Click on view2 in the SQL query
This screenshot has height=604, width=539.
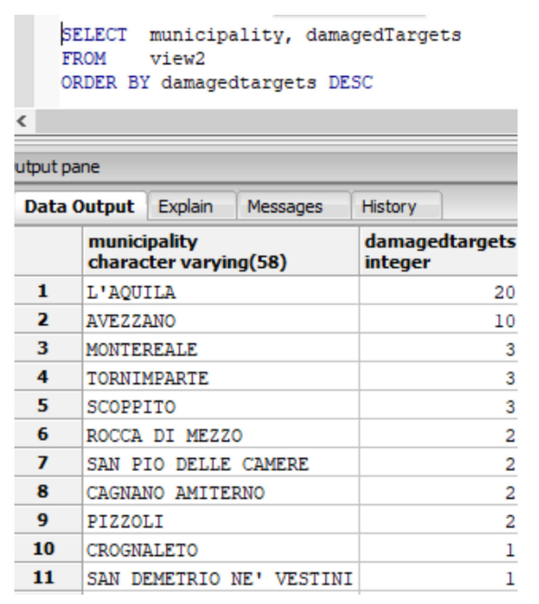pyautogui.click(x=177, y=59)
